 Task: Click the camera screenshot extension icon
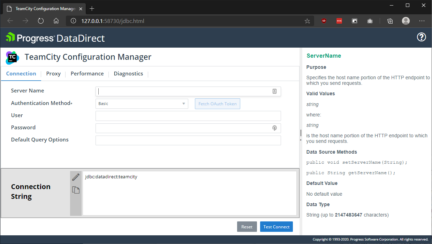coord(370,21)
